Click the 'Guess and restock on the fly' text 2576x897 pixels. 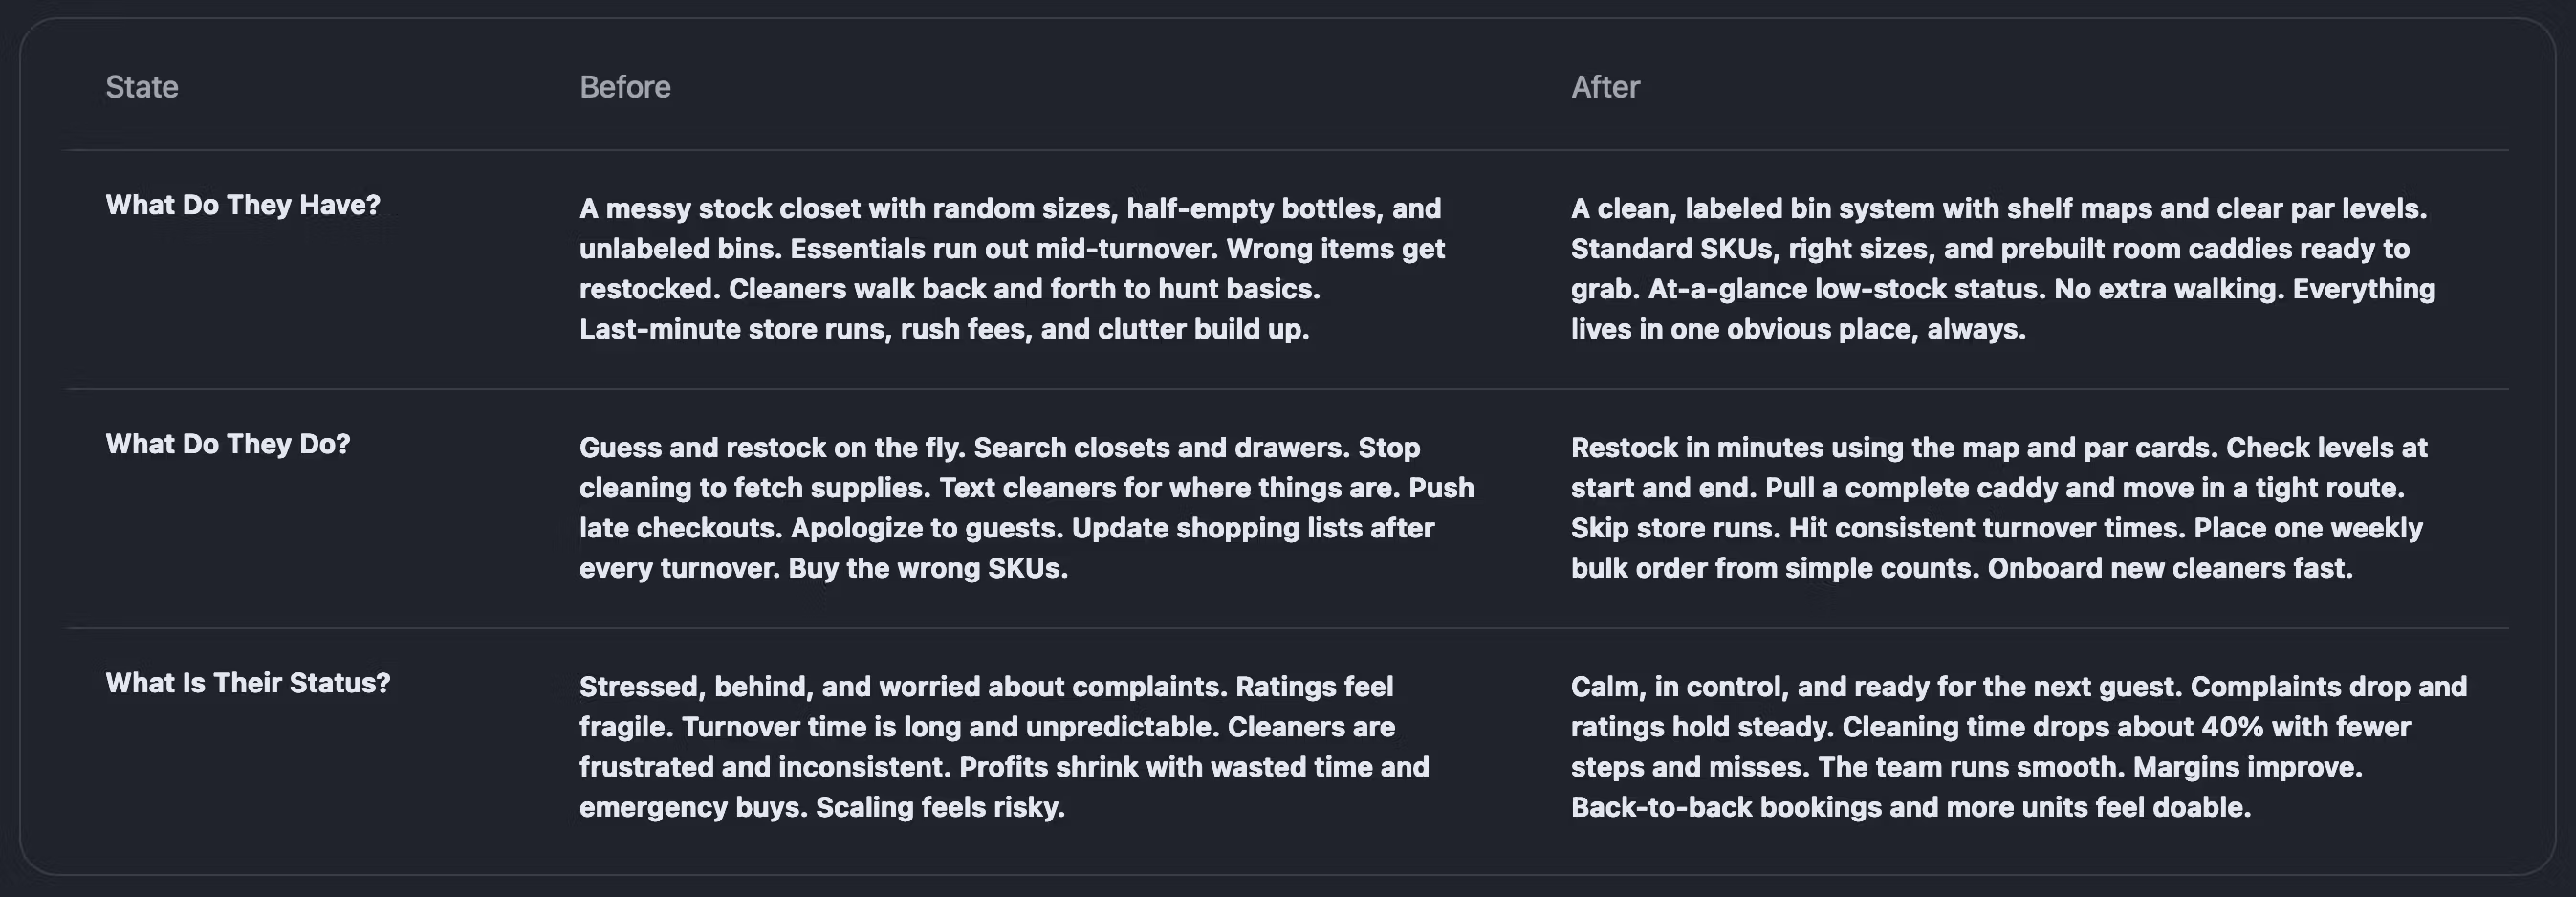(772, 447)
